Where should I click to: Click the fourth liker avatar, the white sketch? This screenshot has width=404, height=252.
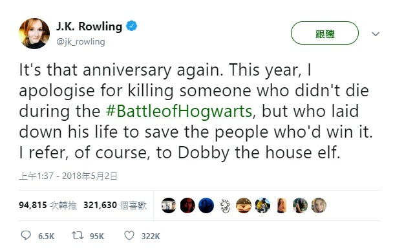pos(225,205)
